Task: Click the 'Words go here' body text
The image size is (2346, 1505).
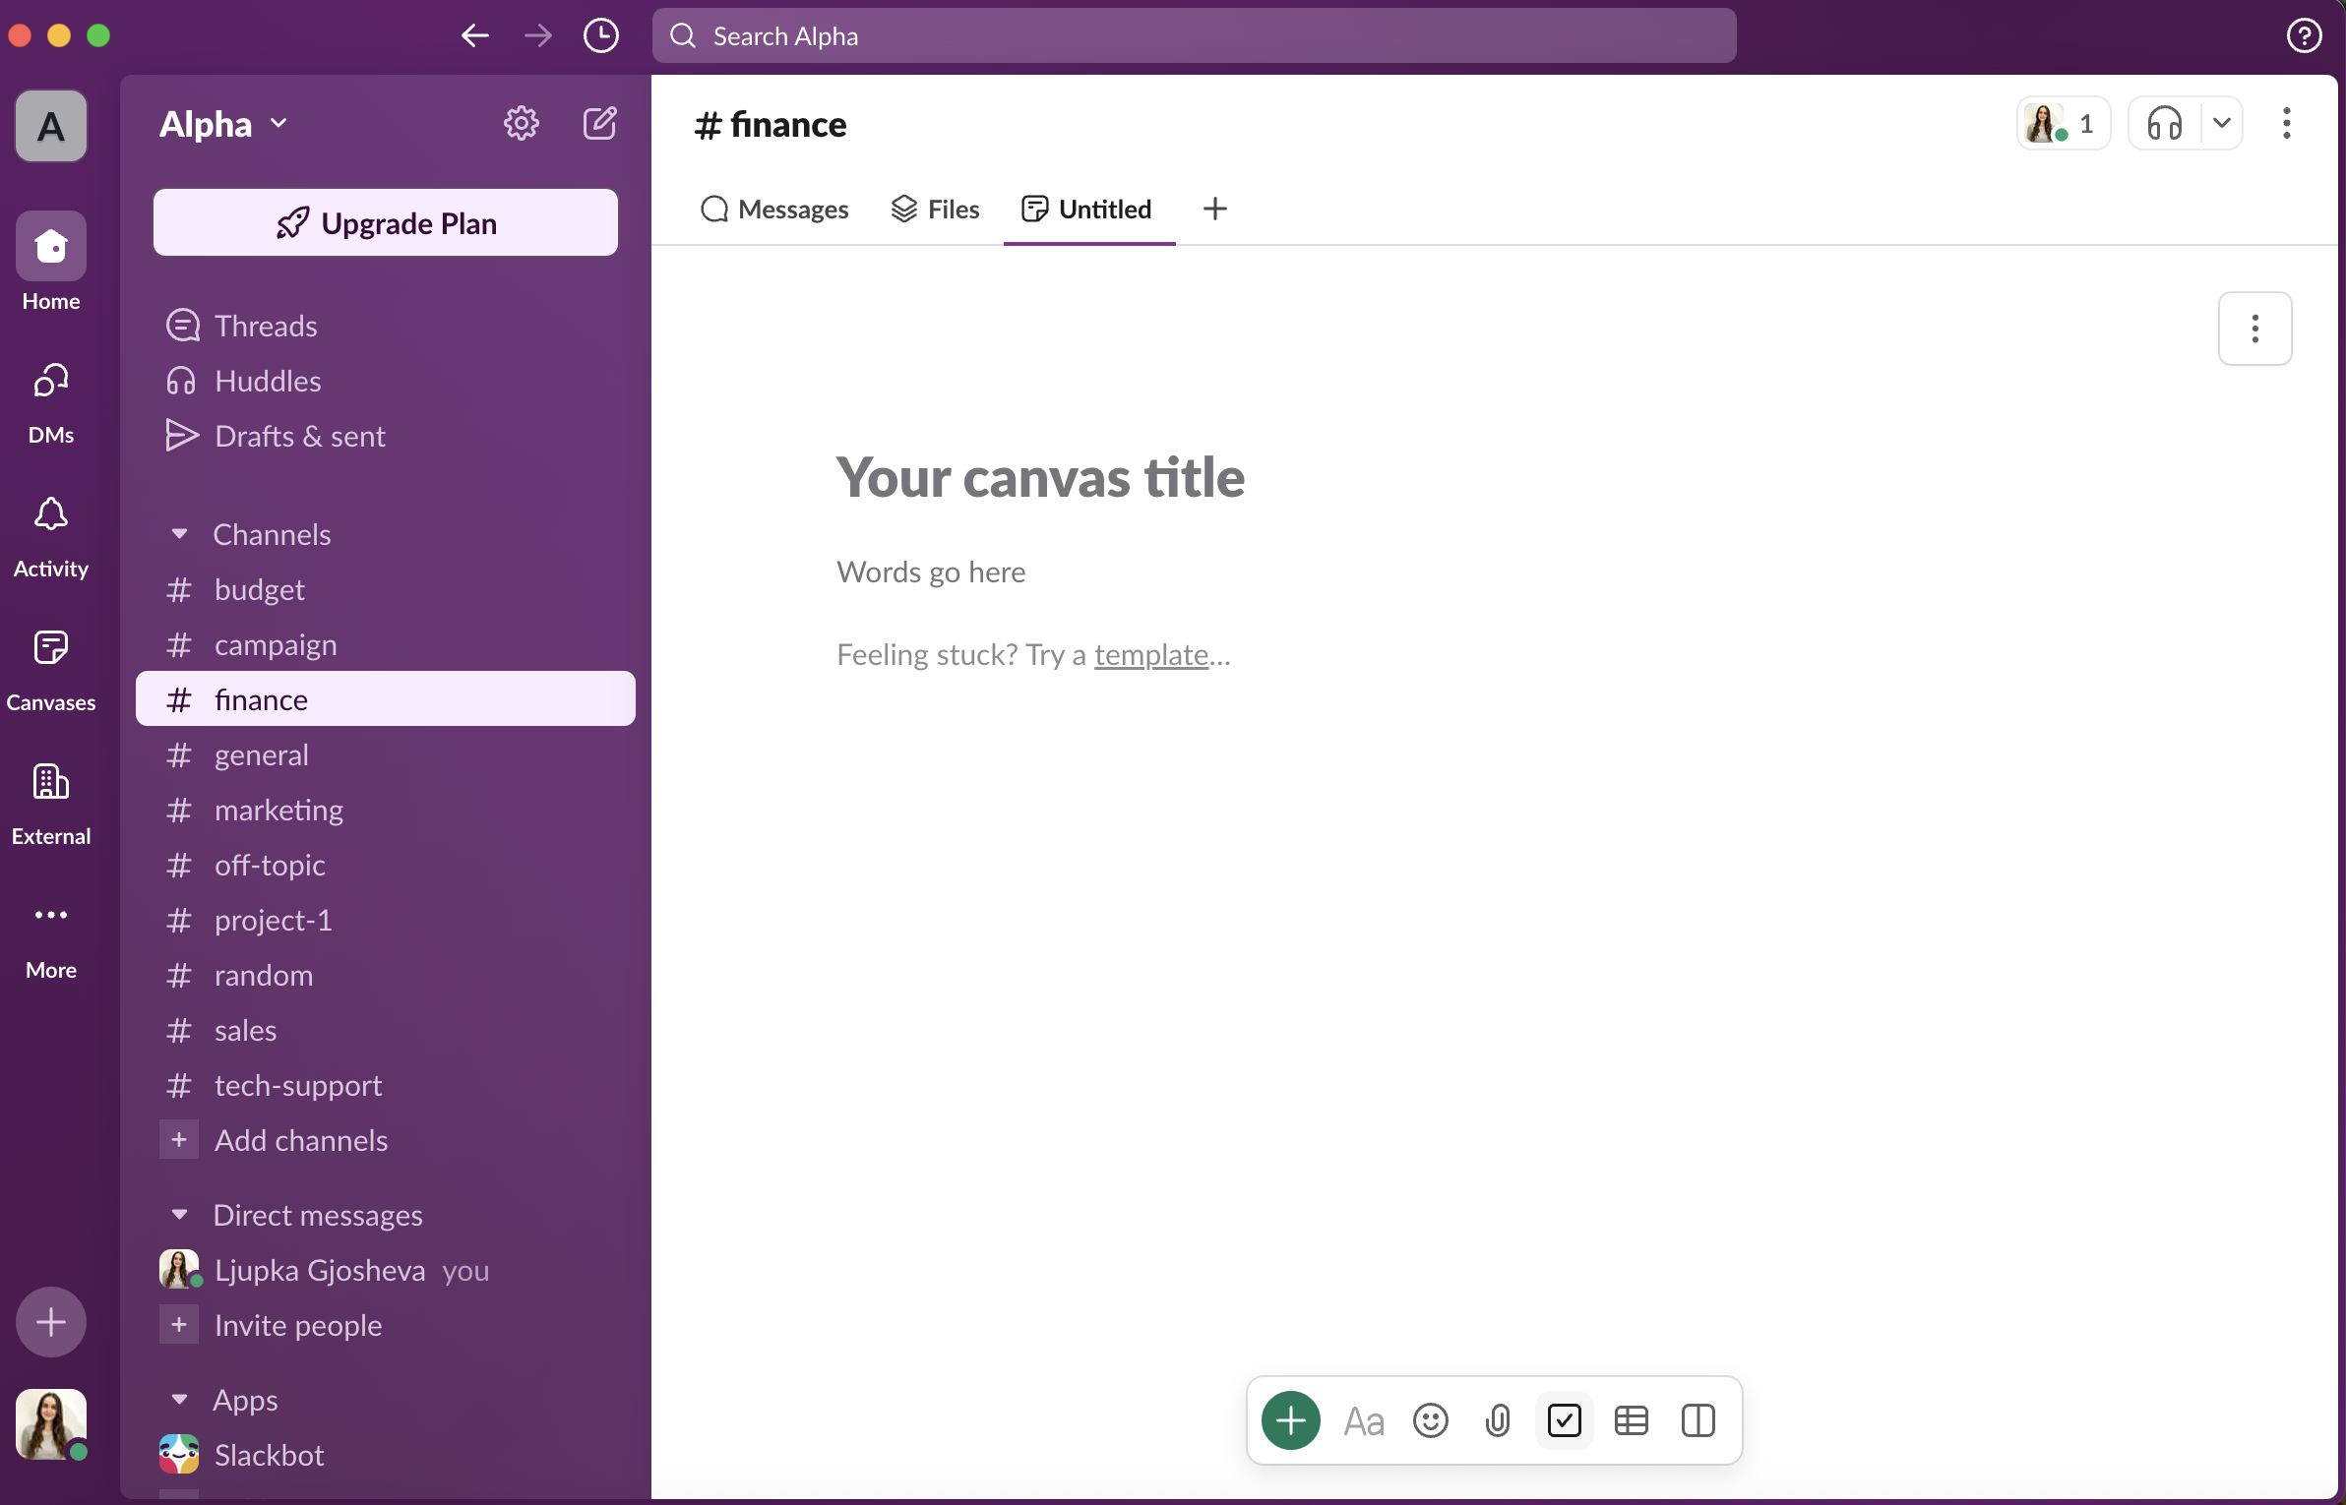Action: coord(931,572)
